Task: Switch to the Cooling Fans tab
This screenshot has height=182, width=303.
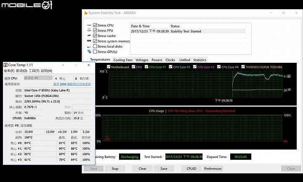Action: point(123,60)
